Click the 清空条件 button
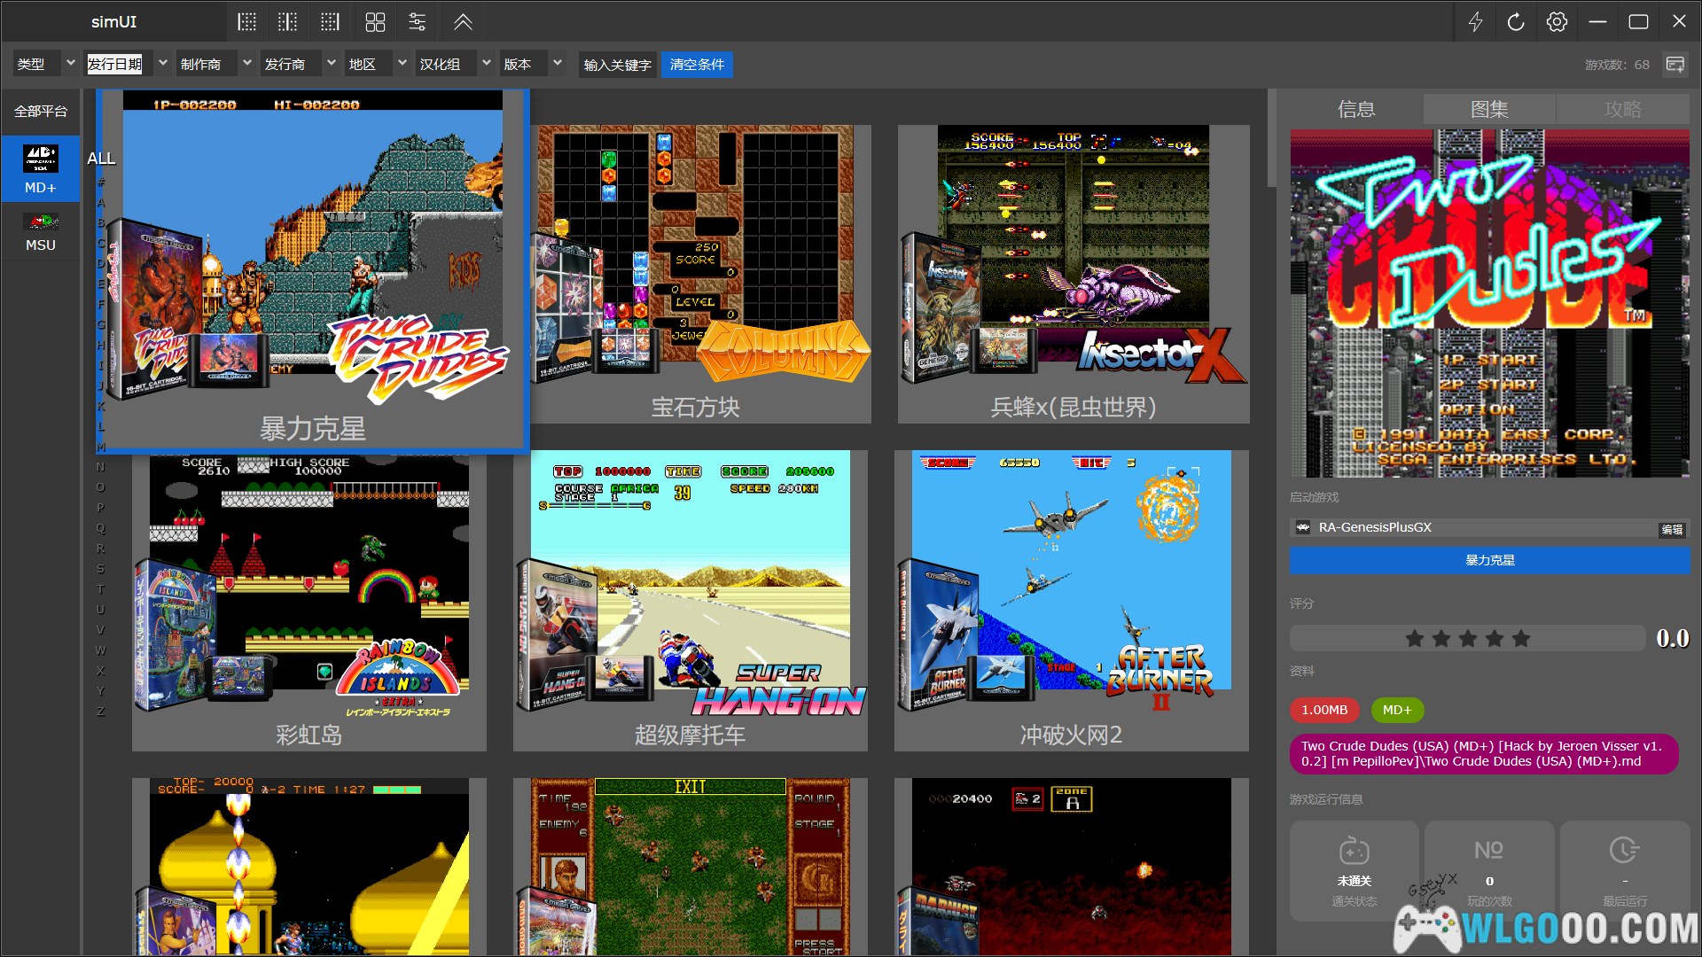Viewport: 1702px width, 957px height. pyautogui.click(x=697, y=64)
